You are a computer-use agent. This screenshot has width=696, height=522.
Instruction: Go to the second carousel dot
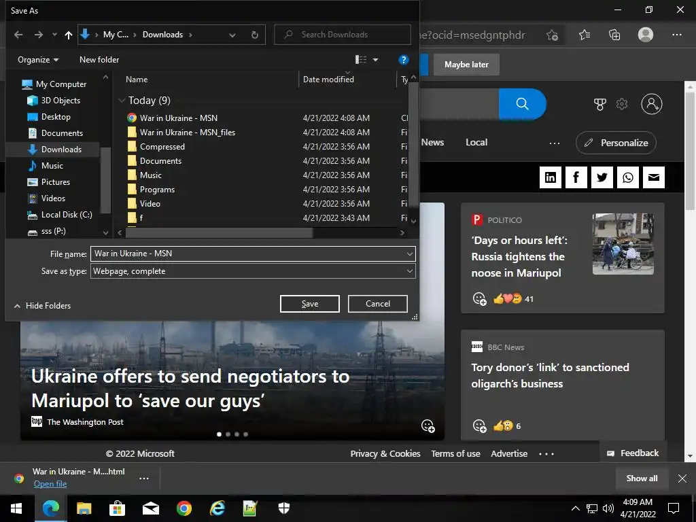tap(228, 434)
